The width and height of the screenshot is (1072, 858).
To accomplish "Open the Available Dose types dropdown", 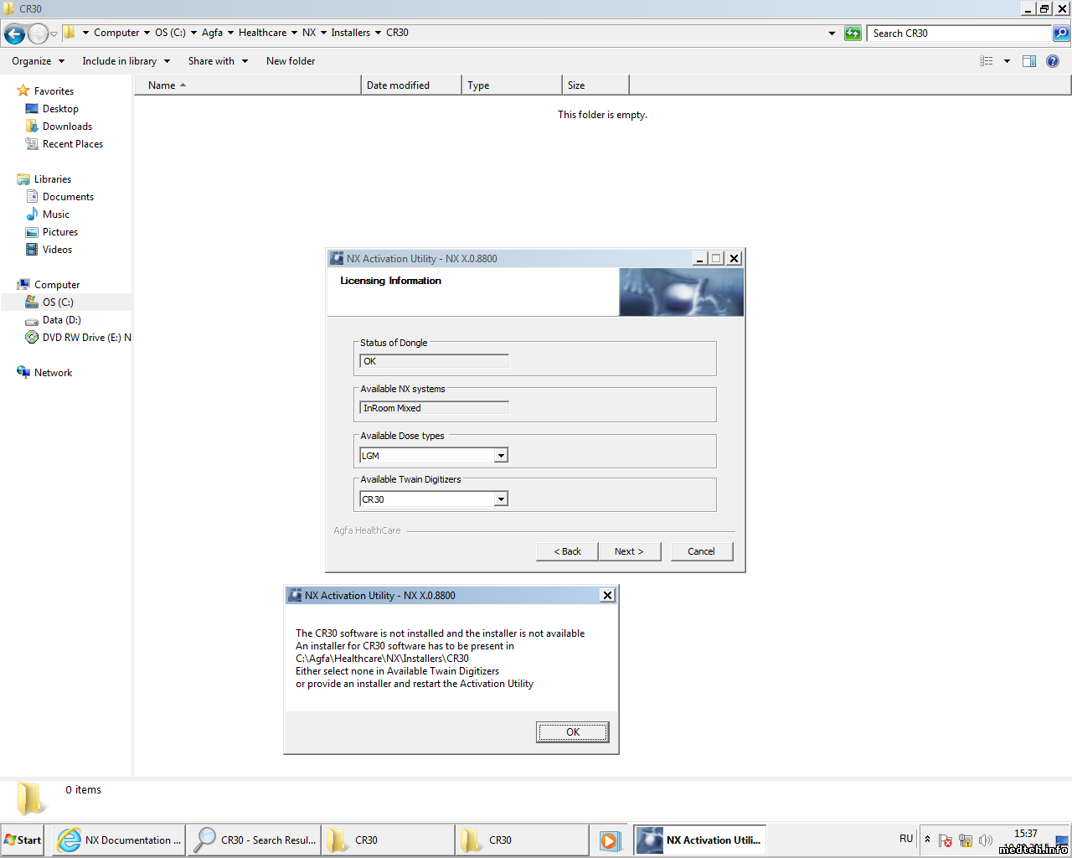I will click(501, 456).
